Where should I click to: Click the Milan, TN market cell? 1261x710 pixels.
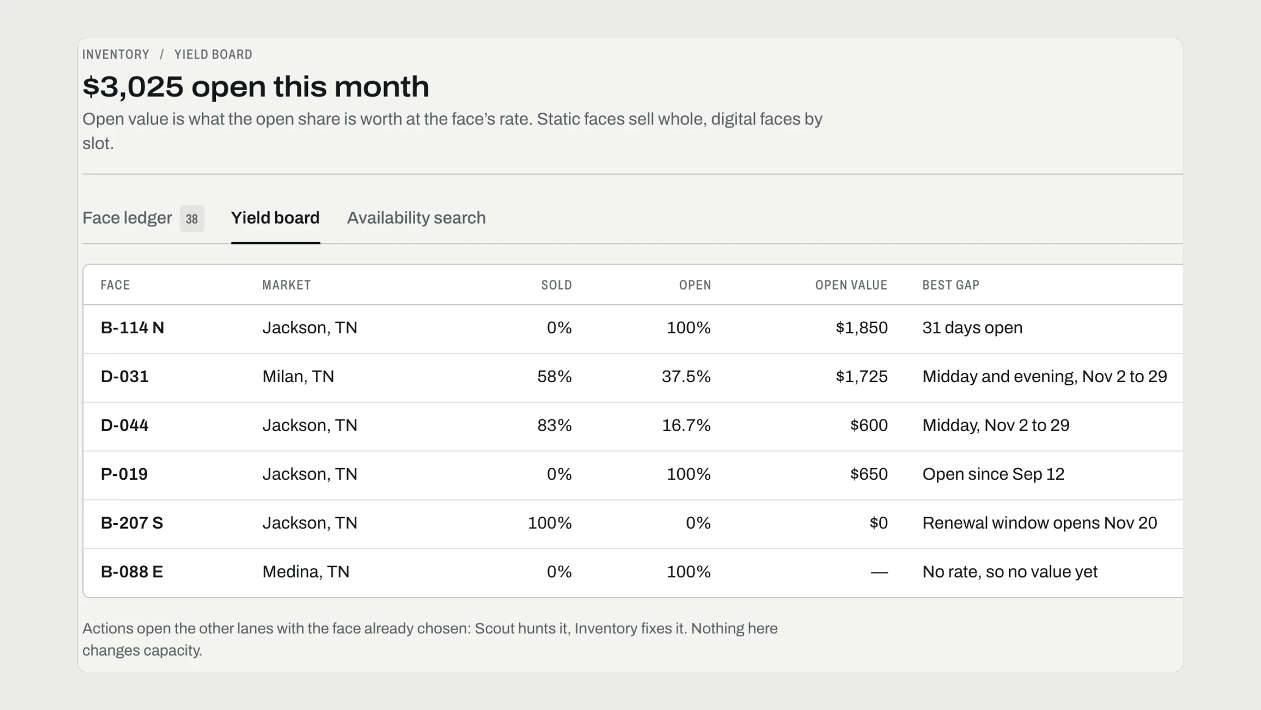pos(298,377)
